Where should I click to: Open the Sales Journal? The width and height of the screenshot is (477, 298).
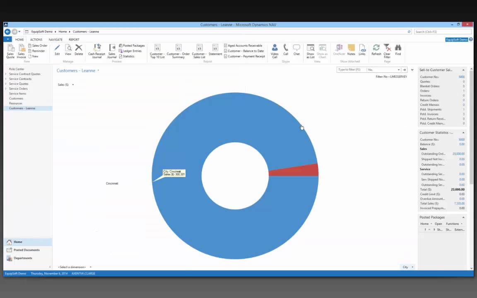tap(112, 51)
